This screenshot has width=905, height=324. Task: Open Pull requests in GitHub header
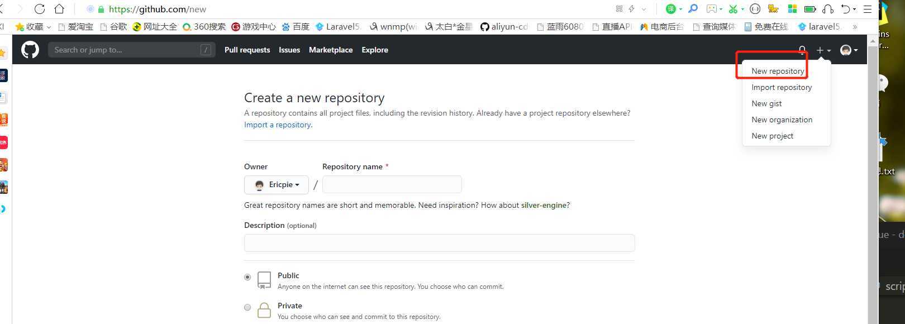[247, 50]
